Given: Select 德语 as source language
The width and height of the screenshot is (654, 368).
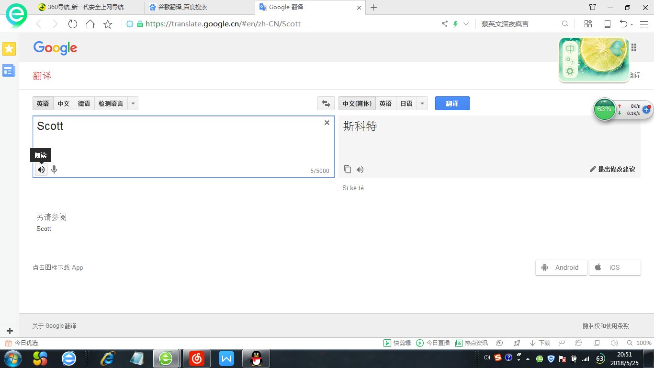Looking at the screenshot, I should coord(84,103).
